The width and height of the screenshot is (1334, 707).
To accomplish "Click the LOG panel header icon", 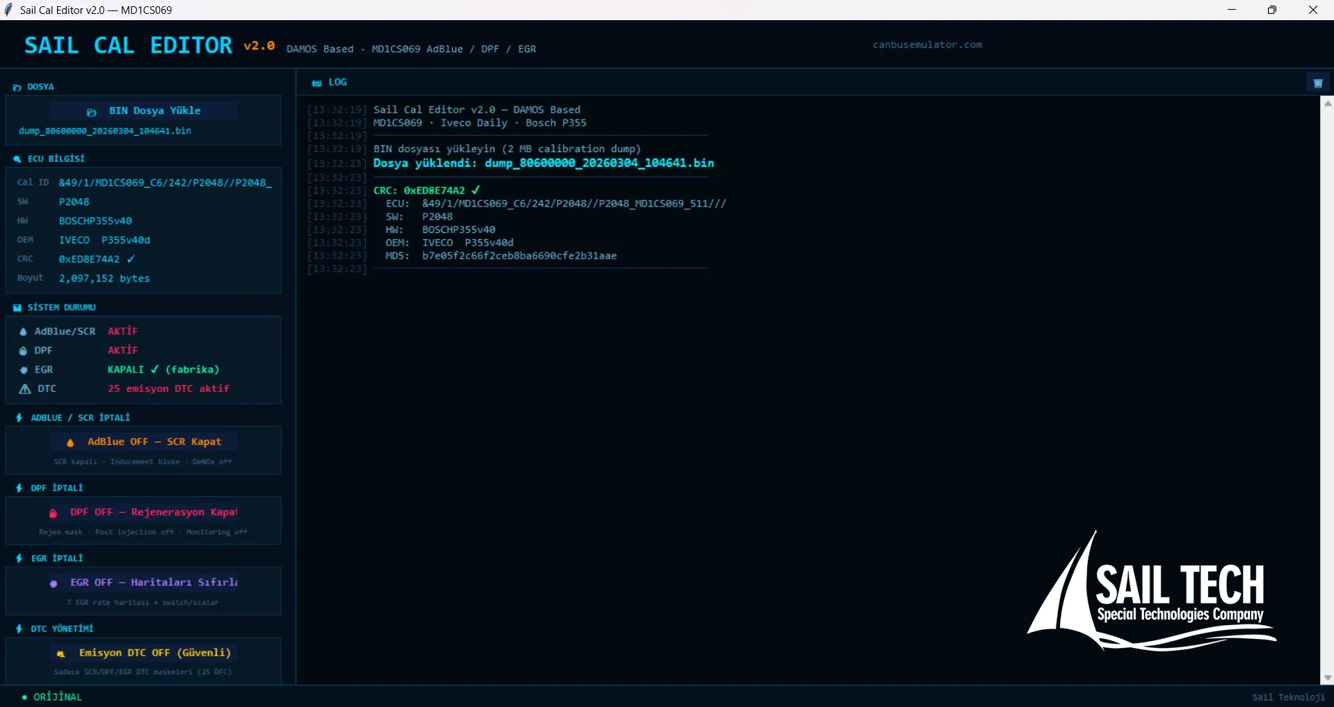I will pyautogui.click(x=317, y=83).
